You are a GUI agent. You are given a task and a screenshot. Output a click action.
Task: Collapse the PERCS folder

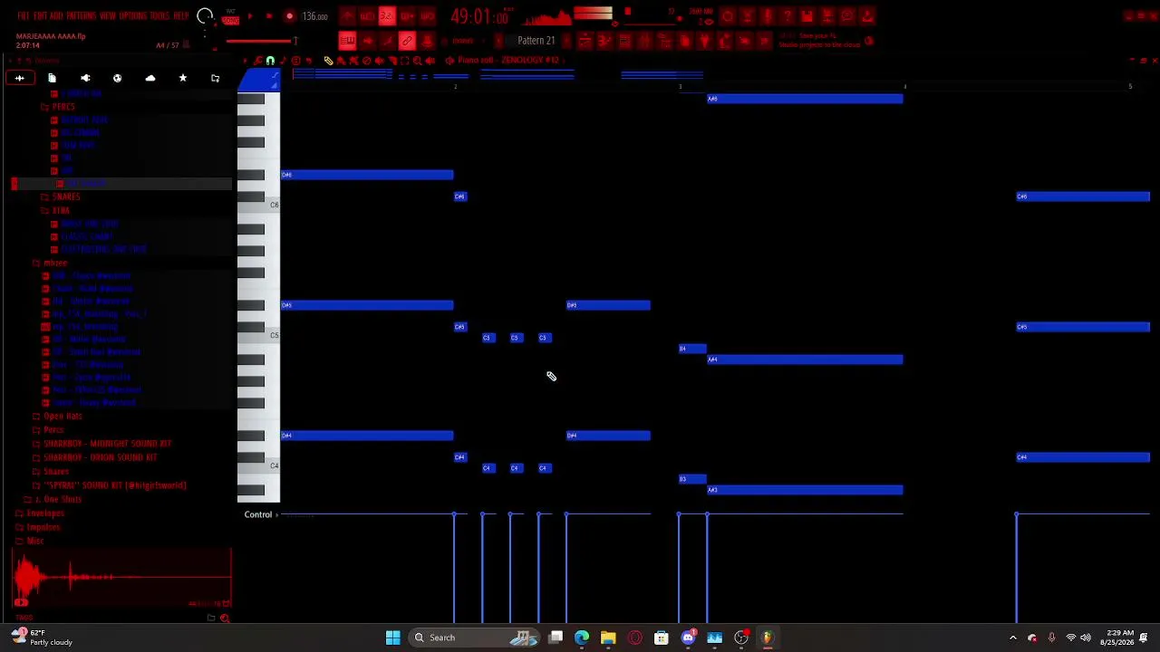coord(63,107)
